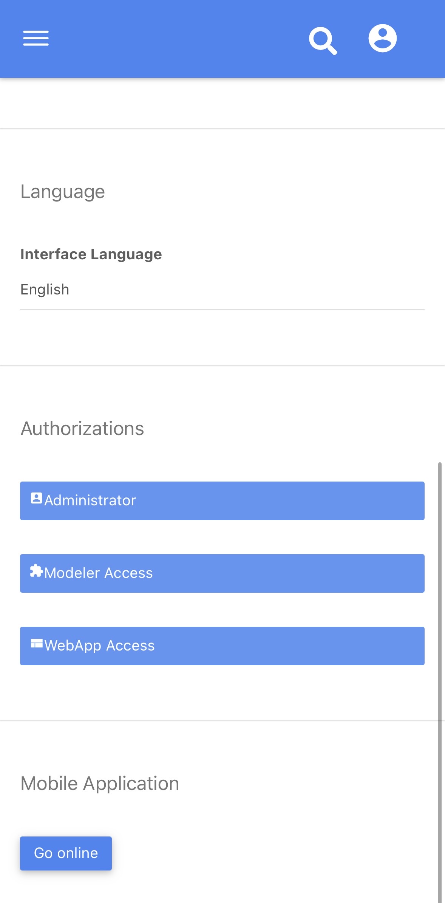
Task: Click the Administrator person badge icon
Action: click(x=36, y=498)
